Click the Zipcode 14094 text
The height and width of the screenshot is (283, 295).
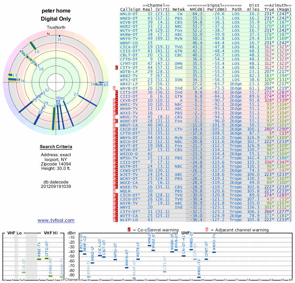click(56, 164)
